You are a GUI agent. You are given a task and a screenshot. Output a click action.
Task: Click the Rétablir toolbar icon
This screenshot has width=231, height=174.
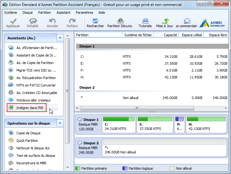pos(33,21)
